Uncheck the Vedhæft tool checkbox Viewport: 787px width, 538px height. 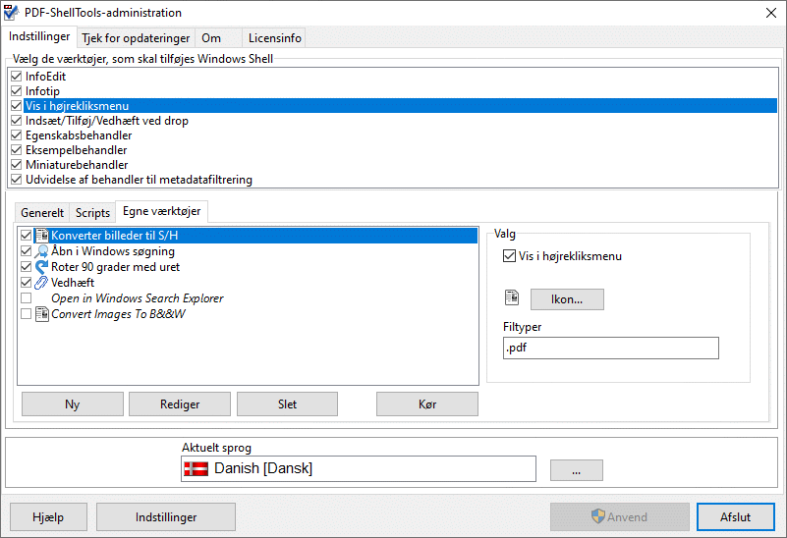(27, 283)
